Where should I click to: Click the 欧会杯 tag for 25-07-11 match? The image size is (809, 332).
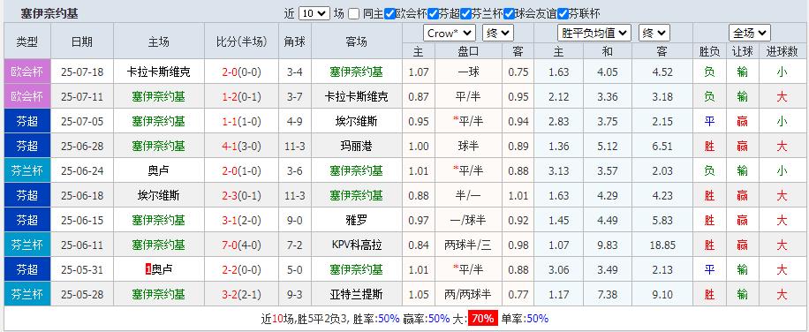(x=27, y=96)
